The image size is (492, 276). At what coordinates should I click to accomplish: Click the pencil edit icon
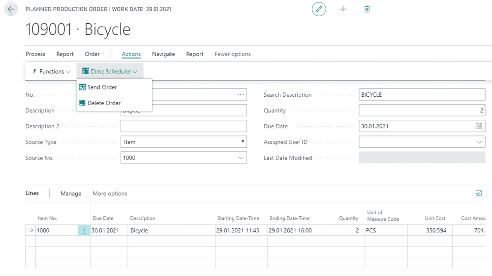tap(319, 9)
